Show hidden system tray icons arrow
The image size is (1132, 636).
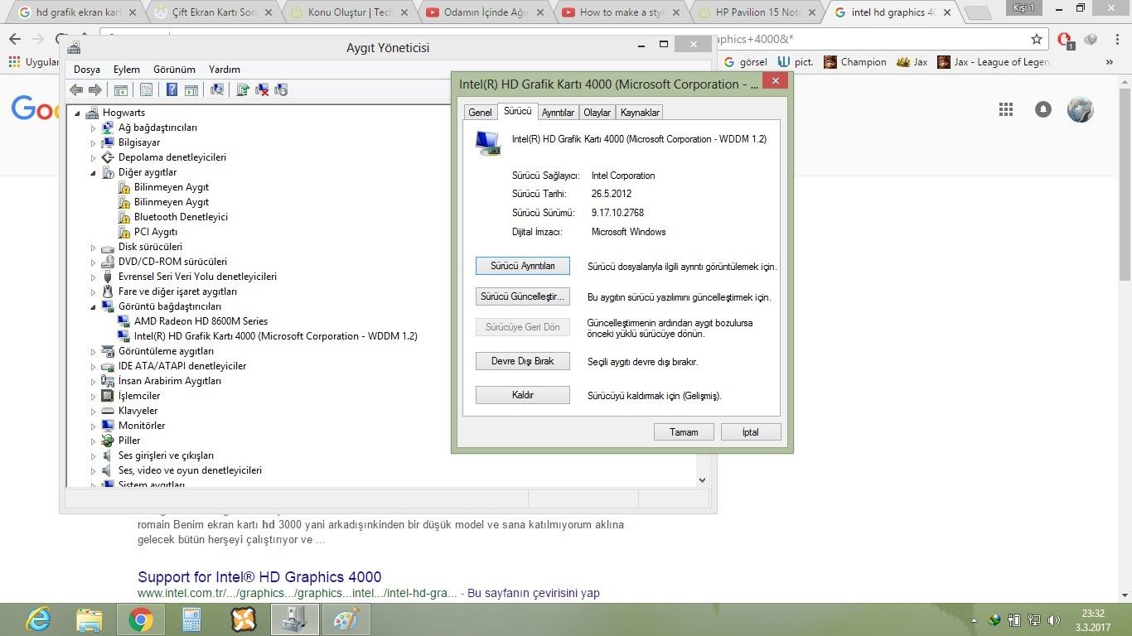(x=974, y=620)
